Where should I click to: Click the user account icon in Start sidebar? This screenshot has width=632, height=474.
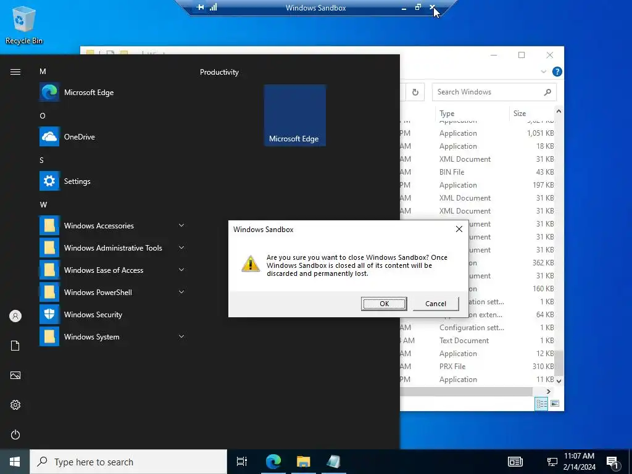click(x=15, y=316)
